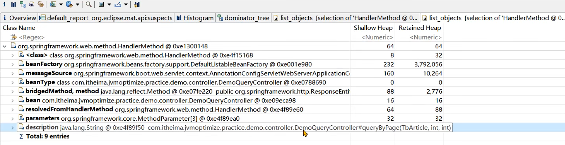This screenshot has height=145, width=565.
Task: Sort by the Shallow Heap column header
Action: click(373, 28)
